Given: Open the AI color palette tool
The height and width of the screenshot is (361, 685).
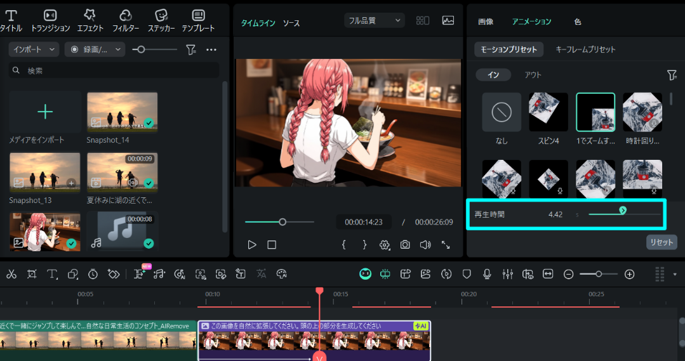Looking at the screenshot, I should click(282, 274).
